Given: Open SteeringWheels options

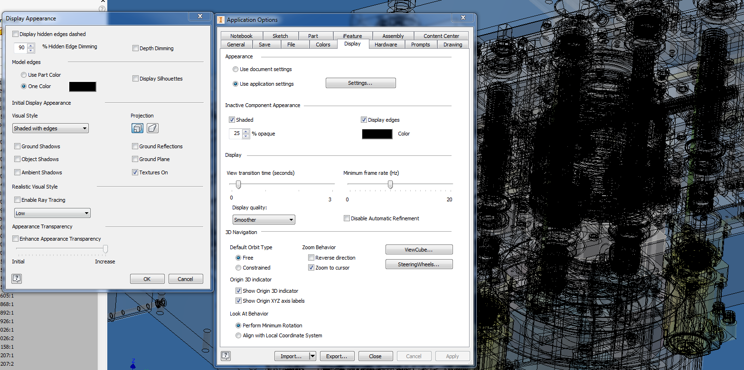Looking at the screenshot, I should (x=419, y=264).
